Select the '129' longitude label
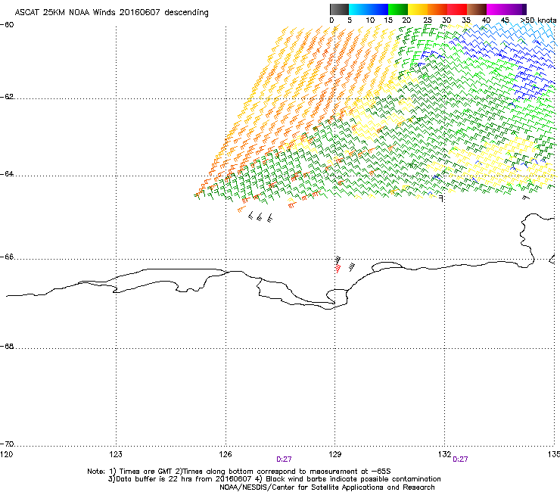 335,454
